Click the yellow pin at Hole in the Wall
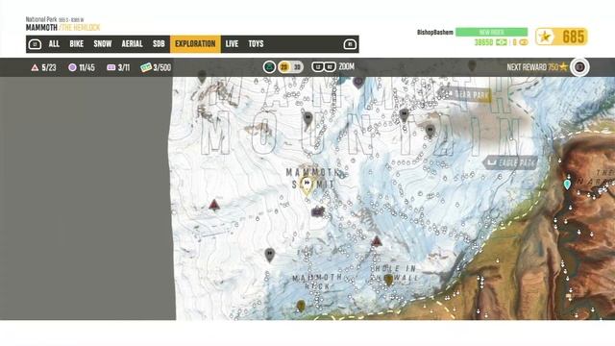 388,280
